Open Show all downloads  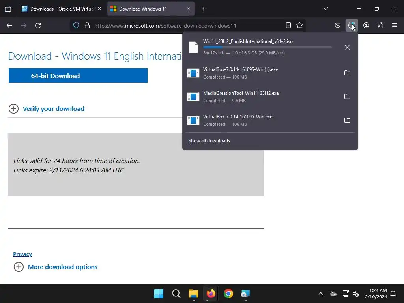[x=209, y=141]
